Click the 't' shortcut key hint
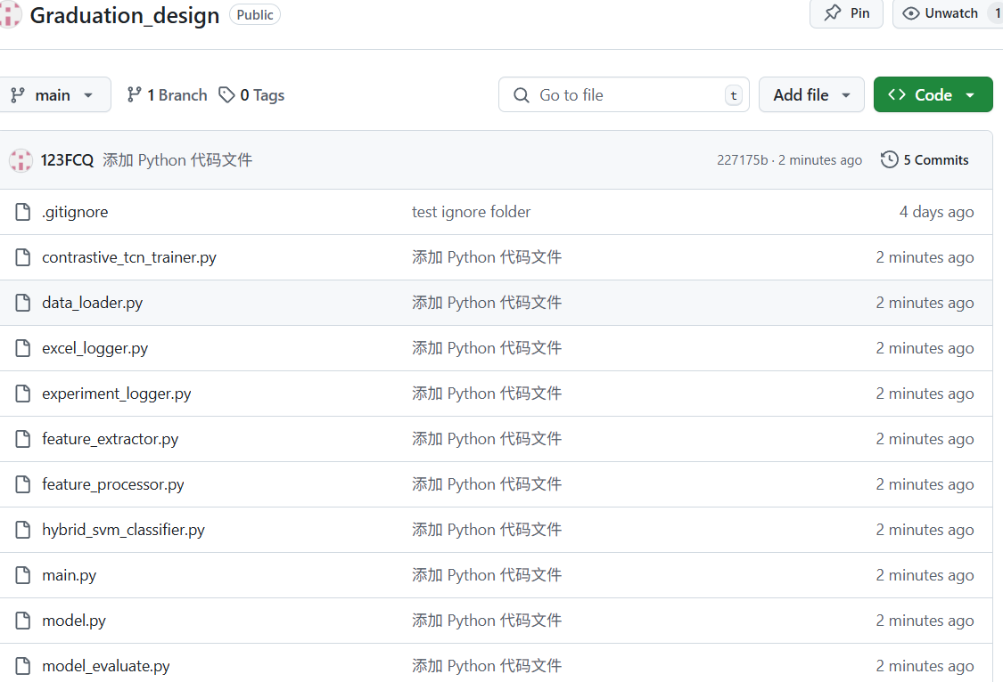Screen dimensions: 1003x682 734,95
